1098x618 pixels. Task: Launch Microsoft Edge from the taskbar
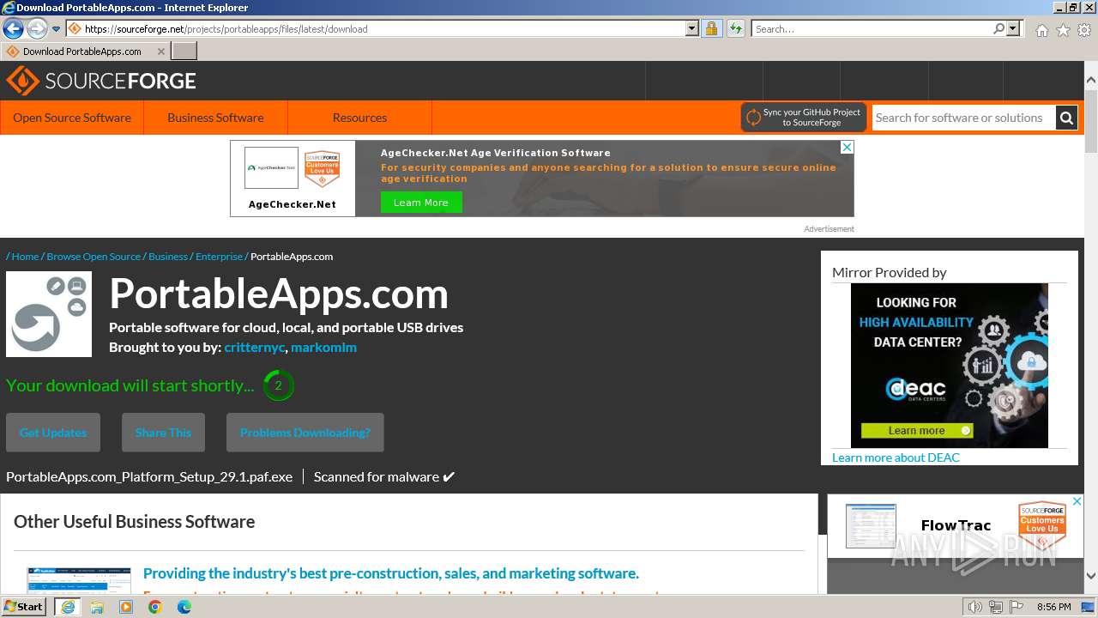(184, 607)
